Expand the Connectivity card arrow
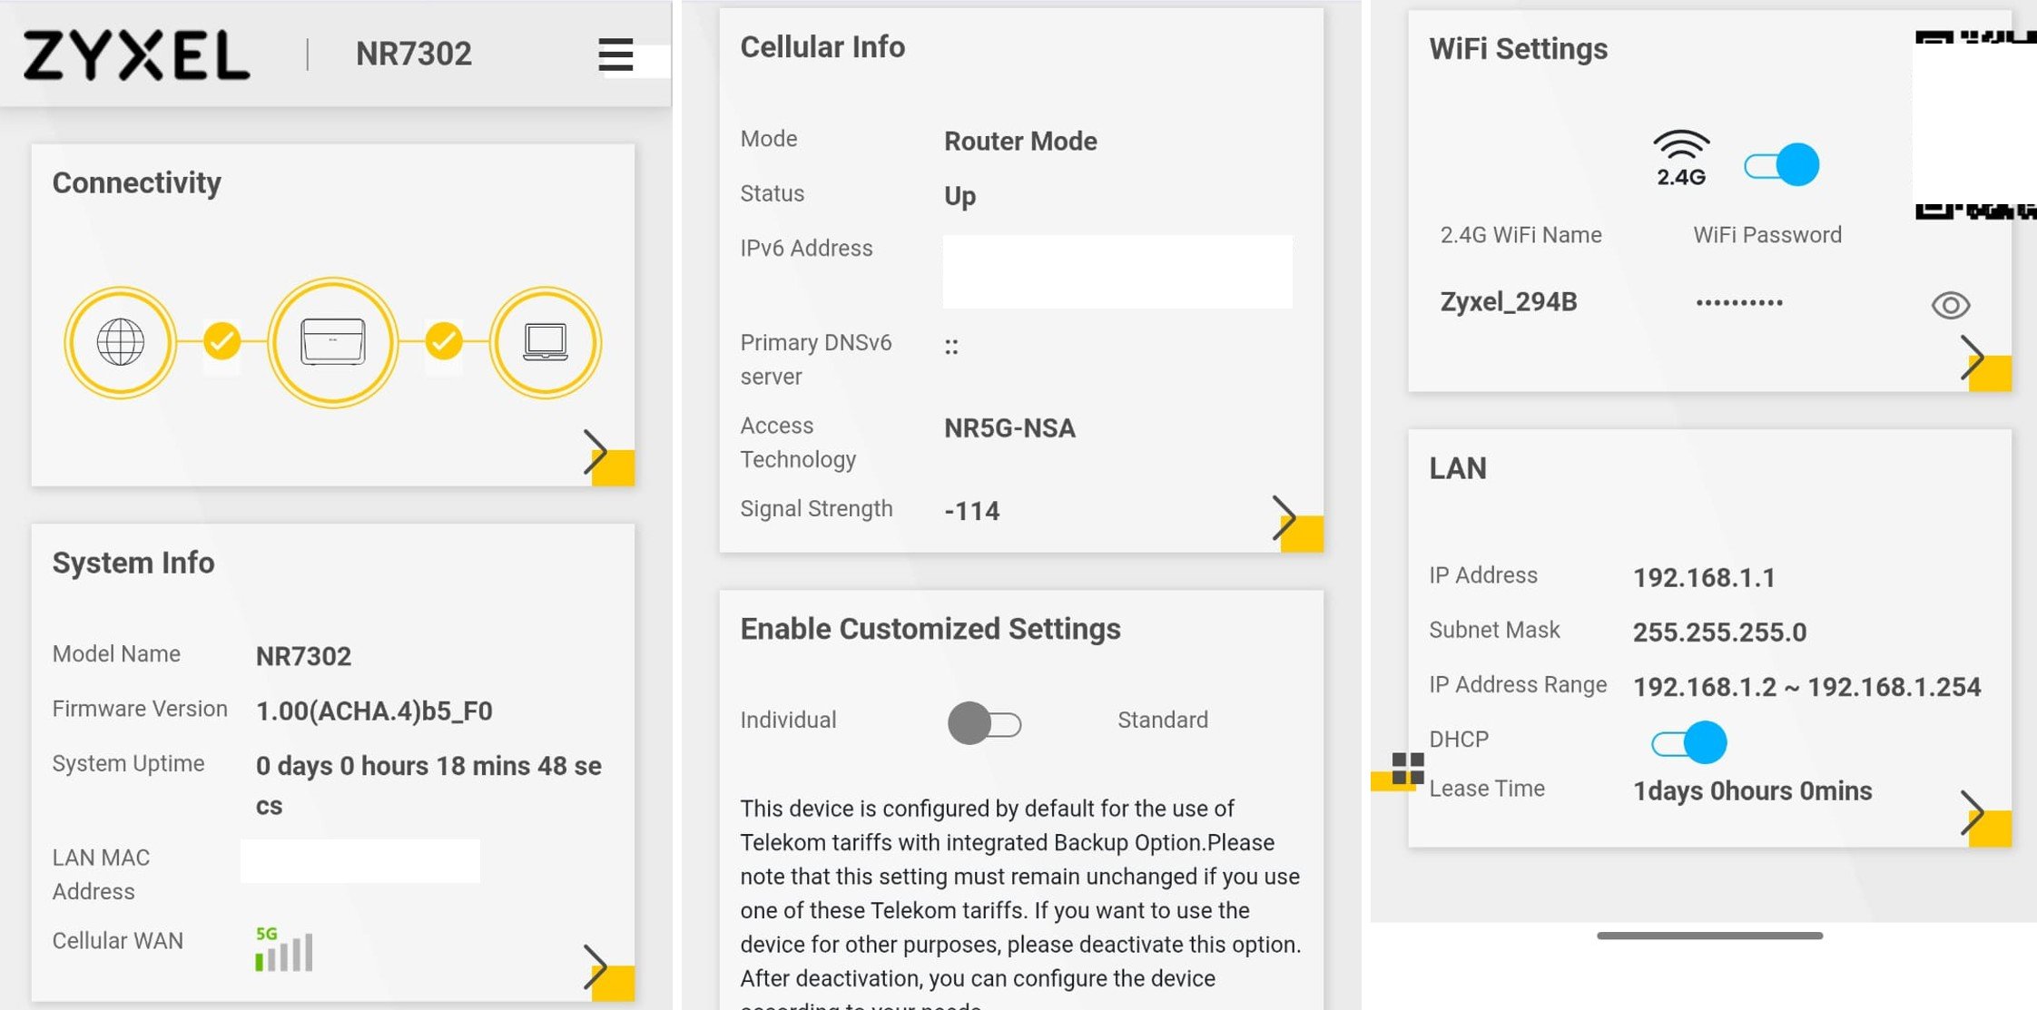 [x=596, y=452]
